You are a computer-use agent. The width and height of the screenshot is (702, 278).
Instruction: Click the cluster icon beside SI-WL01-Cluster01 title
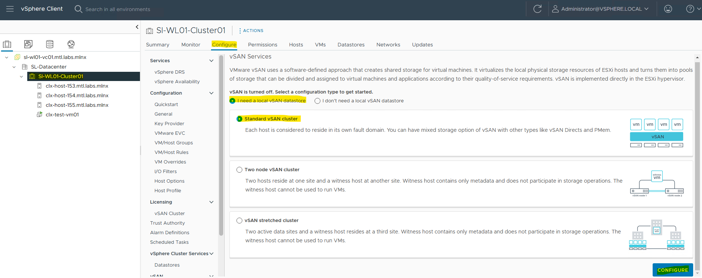[150, 31]
